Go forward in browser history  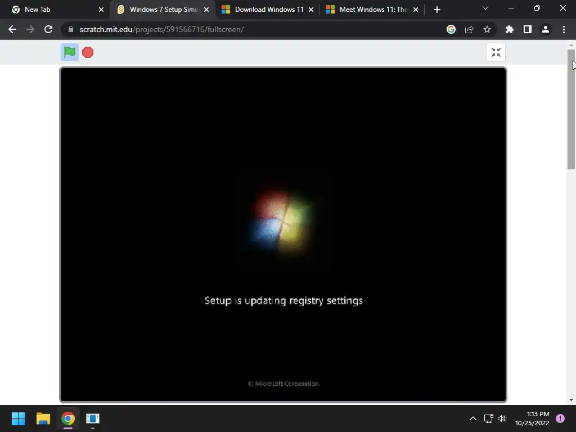[x=30, y=29]
